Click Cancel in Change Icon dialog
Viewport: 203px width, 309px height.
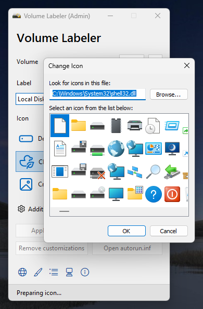(x=169, y=231)
